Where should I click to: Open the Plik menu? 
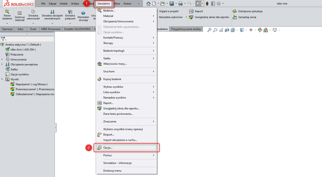coord(43,3)
